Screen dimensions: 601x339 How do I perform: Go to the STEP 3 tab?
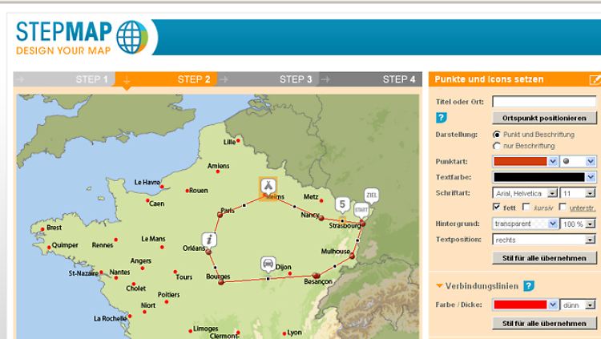click(x=295, y=79)
